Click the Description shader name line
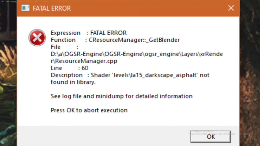 [x=130, y=75]
